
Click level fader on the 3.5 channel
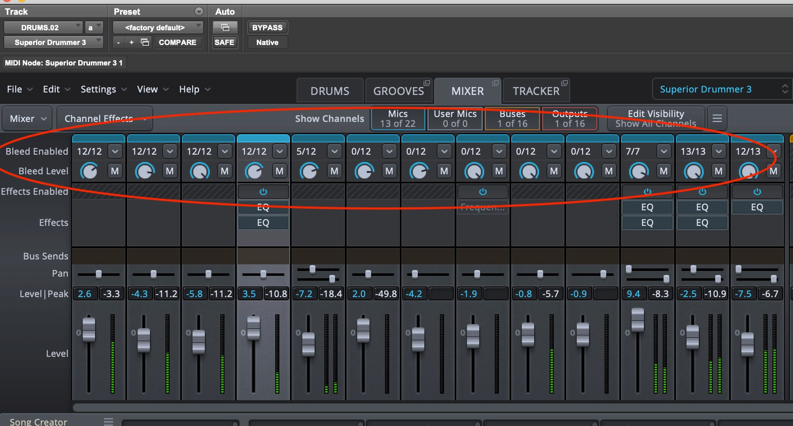coord(254,328)
